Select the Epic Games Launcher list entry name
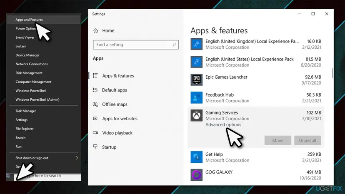The width and height of the screenshot is (345, 194). [226, 77]
